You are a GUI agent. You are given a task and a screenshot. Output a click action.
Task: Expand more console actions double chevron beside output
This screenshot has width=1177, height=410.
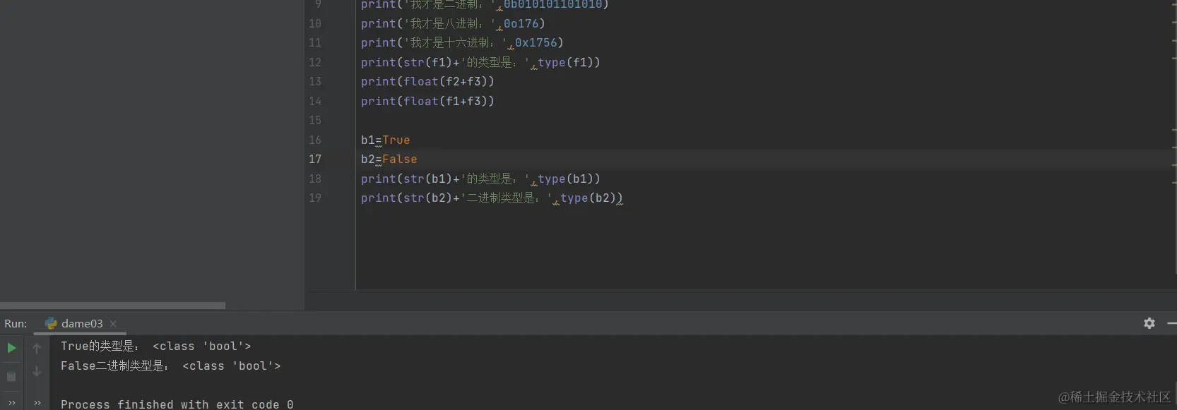[x=37, y=403]
